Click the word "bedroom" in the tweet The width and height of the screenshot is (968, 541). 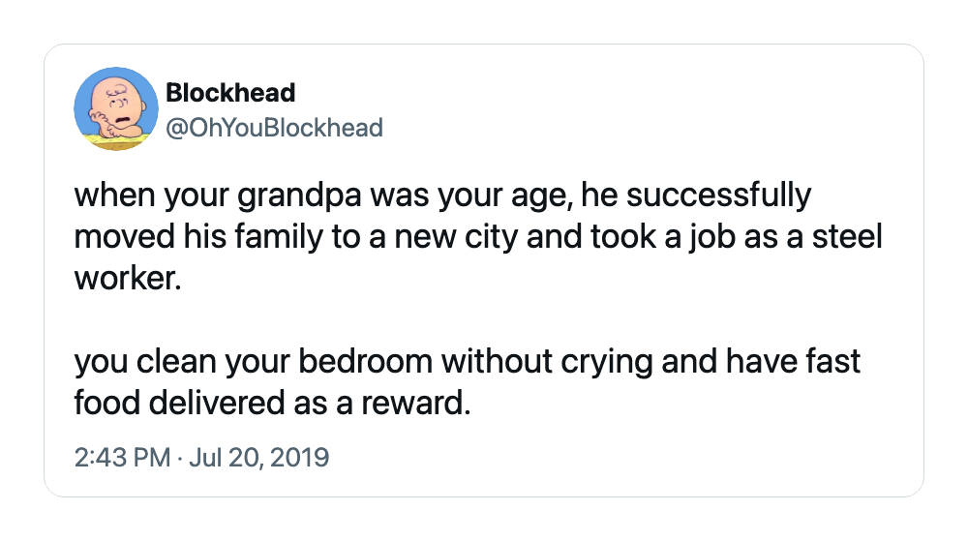coord(366,362)
